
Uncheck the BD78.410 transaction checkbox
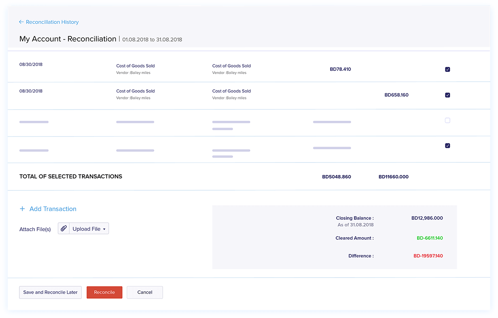tap(447, 69)
